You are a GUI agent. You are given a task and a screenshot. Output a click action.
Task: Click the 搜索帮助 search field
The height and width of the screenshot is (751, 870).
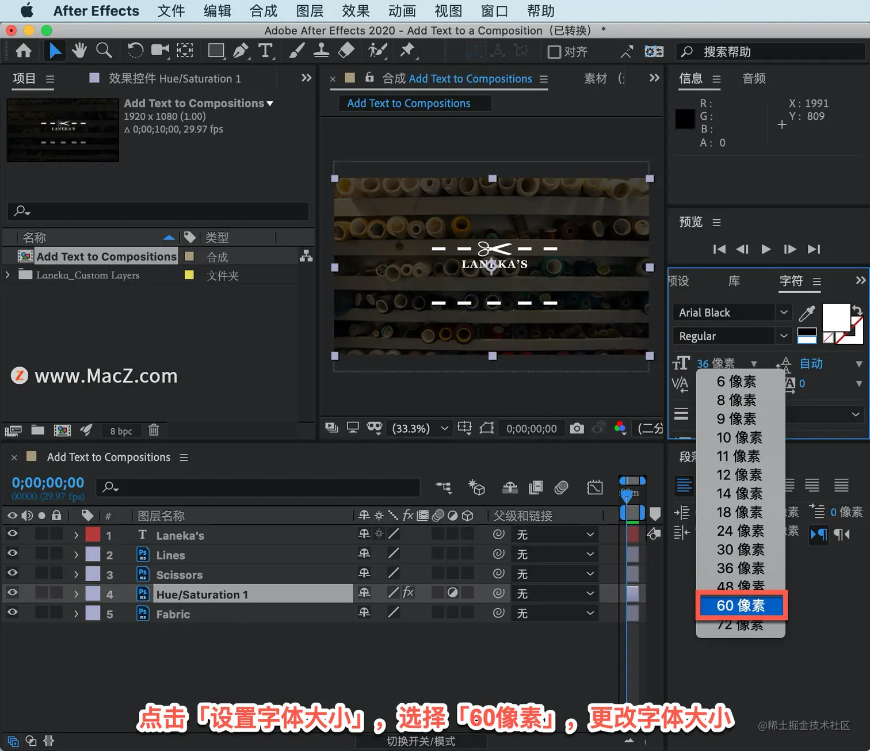pos(771,52)
